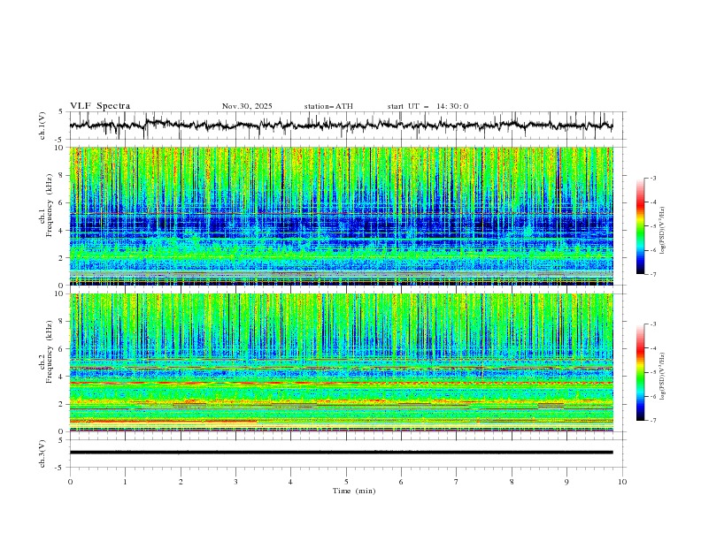Click the 'ch.3(V)' axis label

tap(42, 453)
